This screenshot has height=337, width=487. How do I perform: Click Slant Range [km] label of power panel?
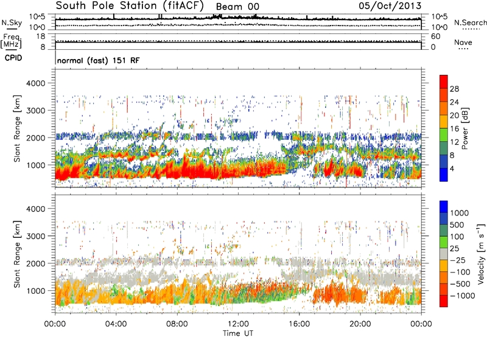tap(18, 128)
